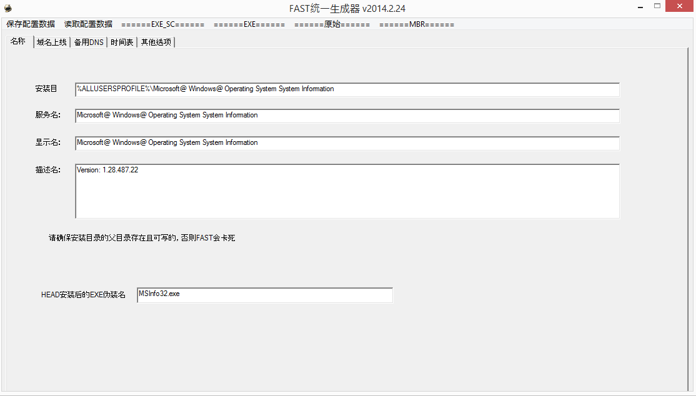Image resolution: width=696 pixels, height=396 pixels.
Task: Switch to the 名称 tab
Action: pos(17,41)
